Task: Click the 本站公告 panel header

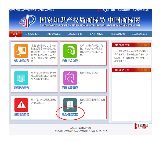Action: [x=132, y=70]
